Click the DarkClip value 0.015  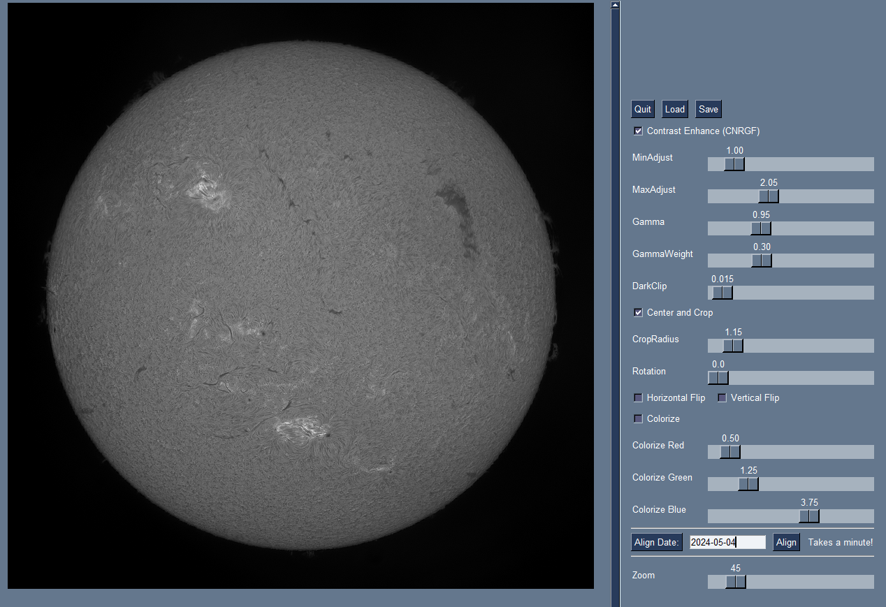click(x=722, y=279)
